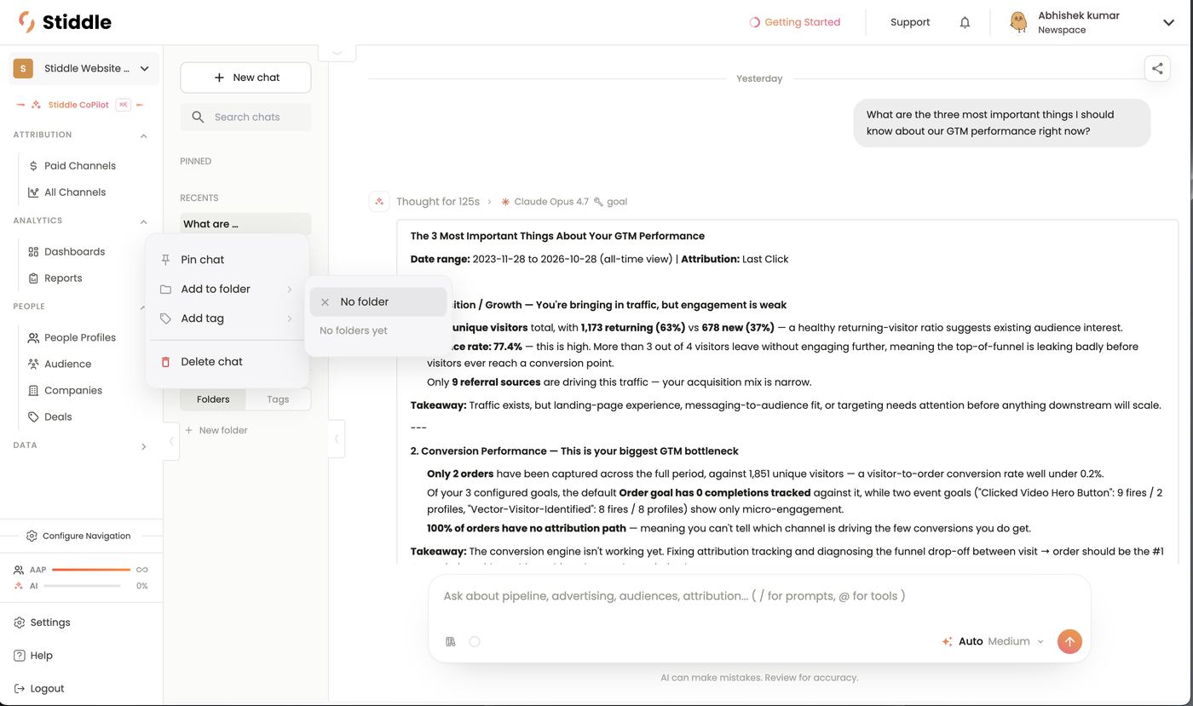Collapse the Analytics section
This screenshot has width=1193, height=706.
(x=143, y=221)
